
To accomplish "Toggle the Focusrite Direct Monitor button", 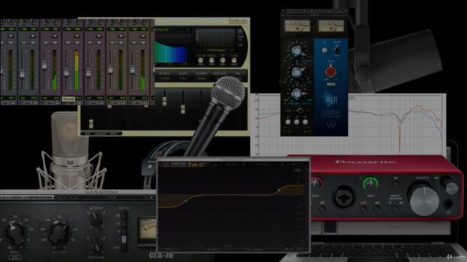I will (395, 210).
